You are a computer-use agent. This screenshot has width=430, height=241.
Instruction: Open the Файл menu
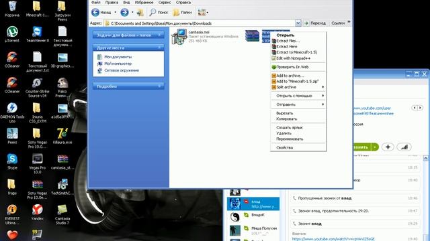pos(95,3)
